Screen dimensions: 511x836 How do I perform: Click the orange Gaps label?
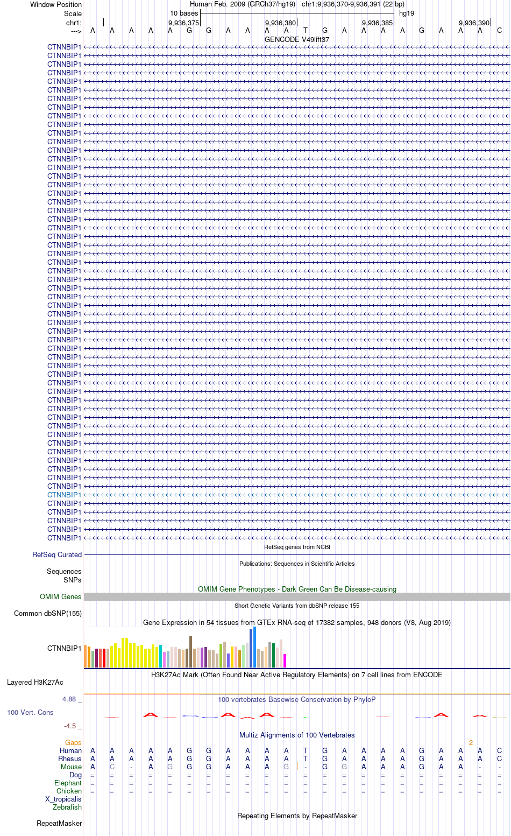point(73,742)
